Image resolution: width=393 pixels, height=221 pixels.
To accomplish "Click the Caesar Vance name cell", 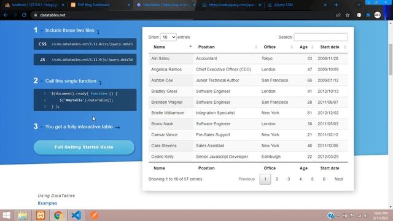I will [171, 135].
